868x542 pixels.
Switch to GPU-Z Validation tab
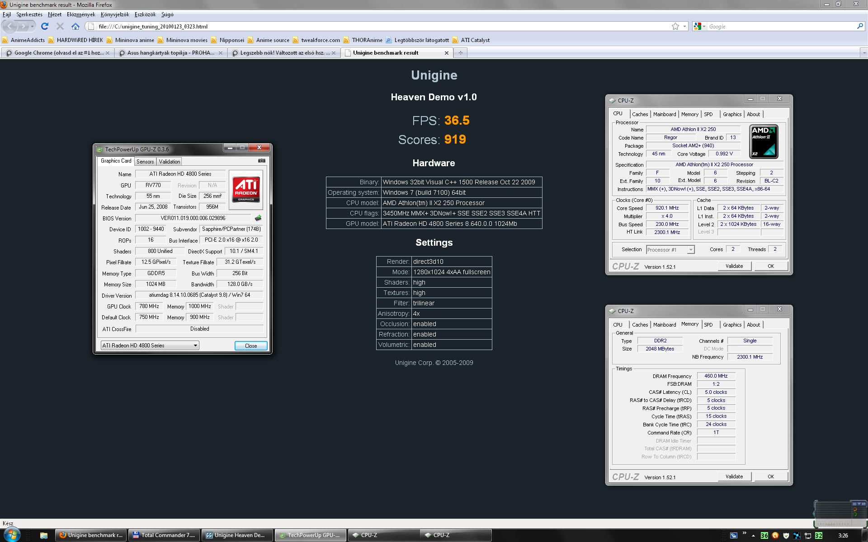170,162
